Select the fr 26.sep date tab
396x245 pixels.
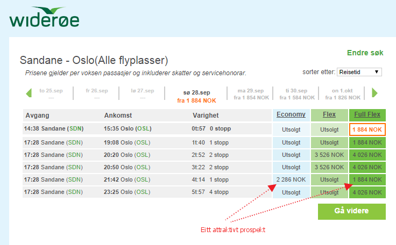(97, 94)
